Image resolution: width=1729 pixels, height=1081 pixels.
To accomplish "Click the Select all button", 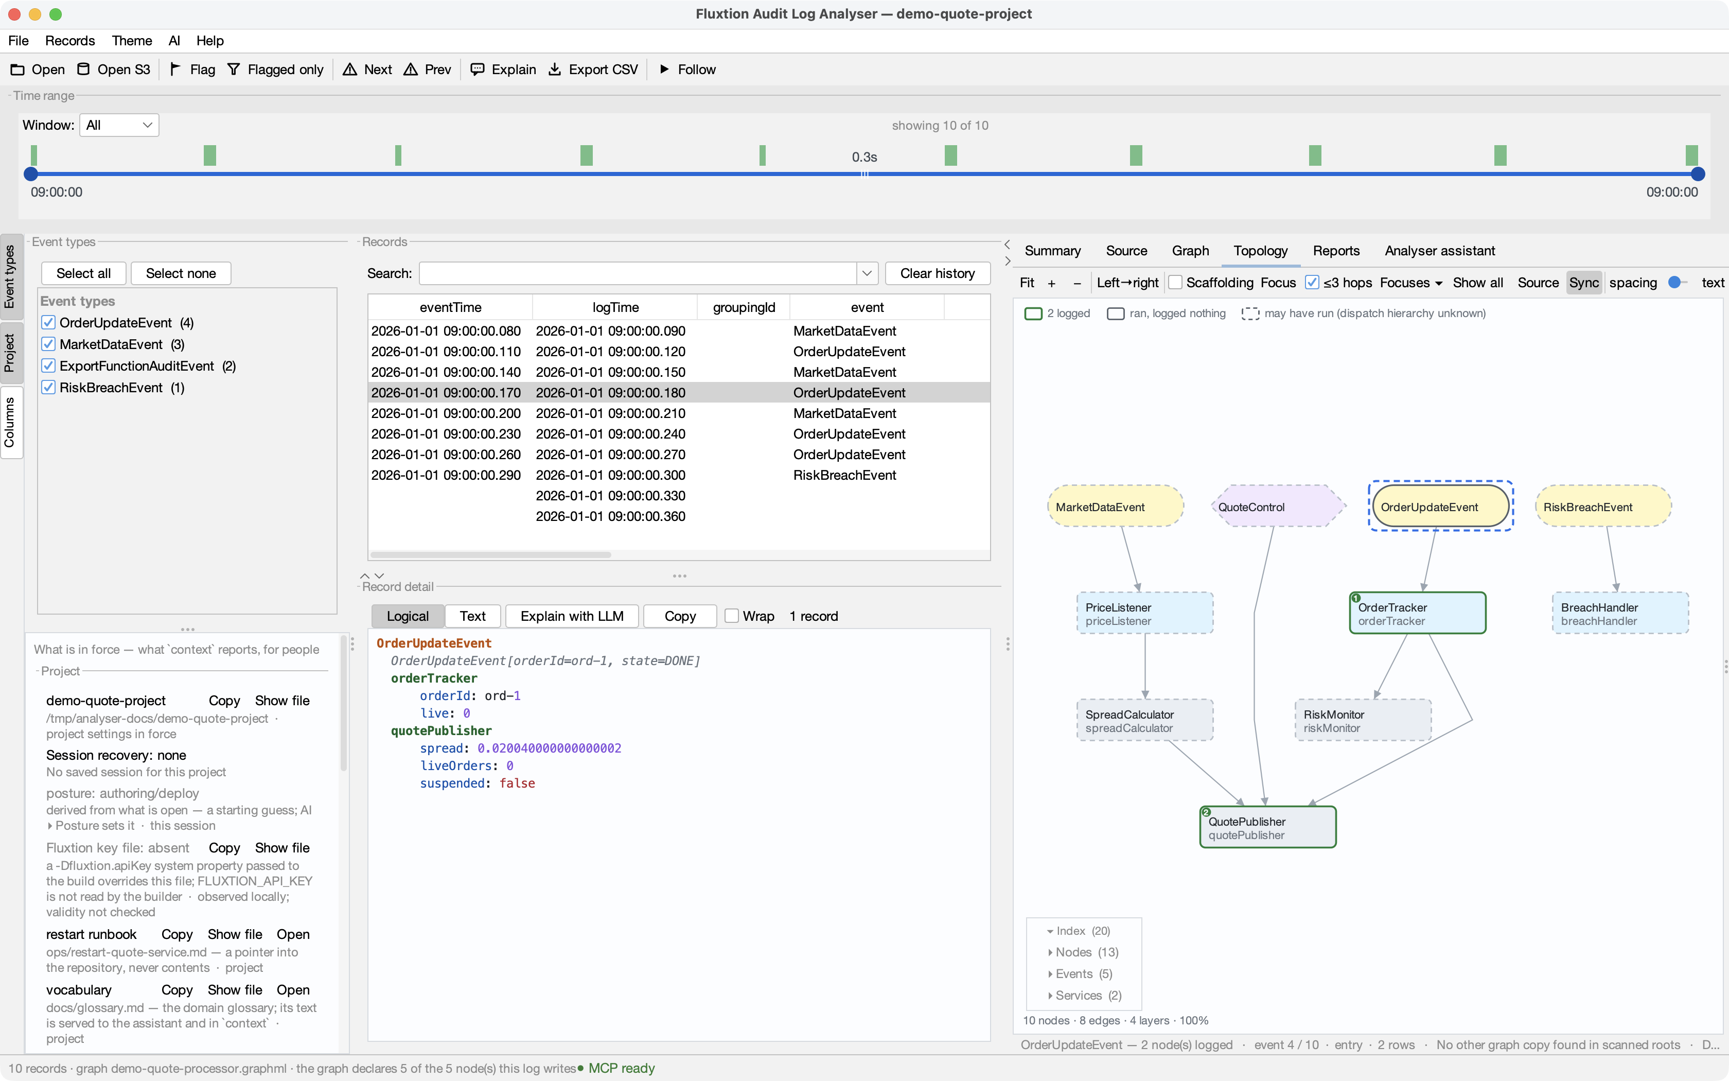I will click(83, 273).
